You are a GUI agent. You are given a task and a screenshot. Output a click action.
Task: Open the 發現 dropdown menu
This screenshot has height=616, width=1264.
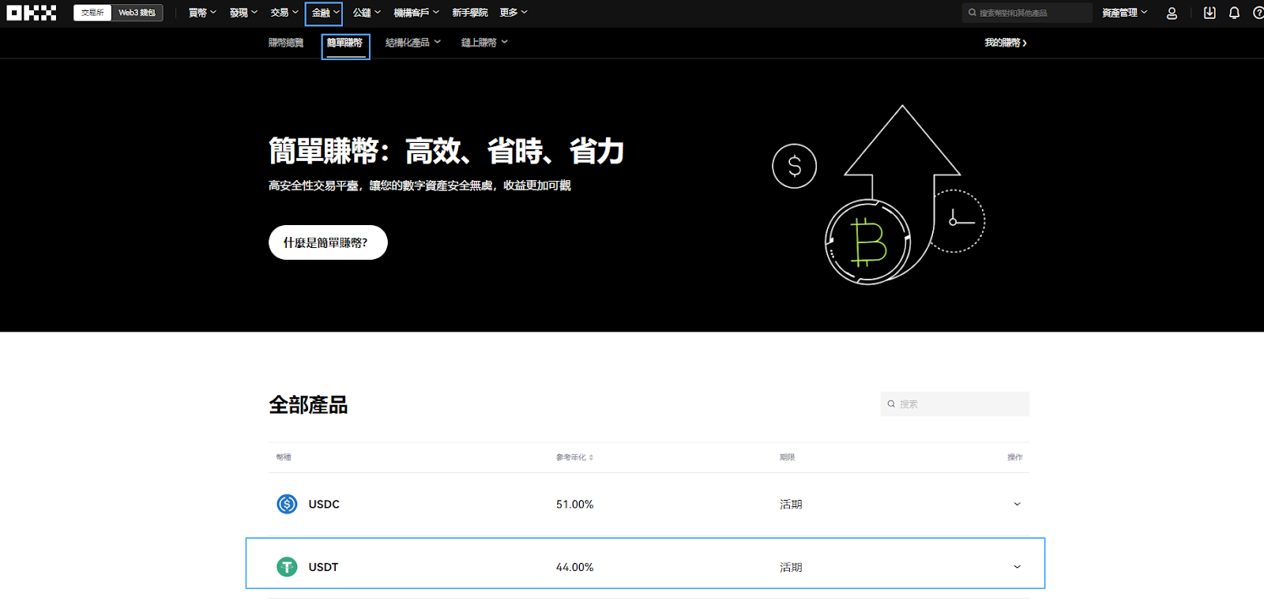[243, 13]
